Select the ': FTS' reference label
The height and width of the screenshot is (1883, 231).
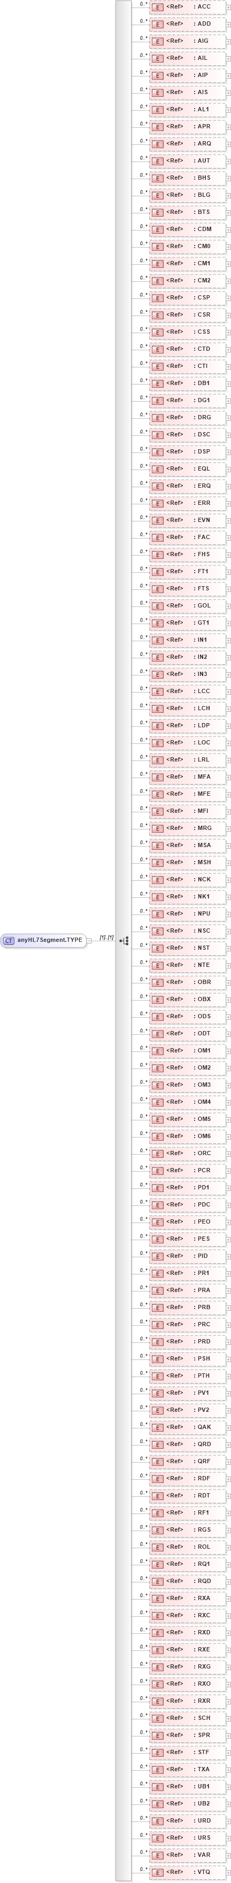(x=201, y=588)
